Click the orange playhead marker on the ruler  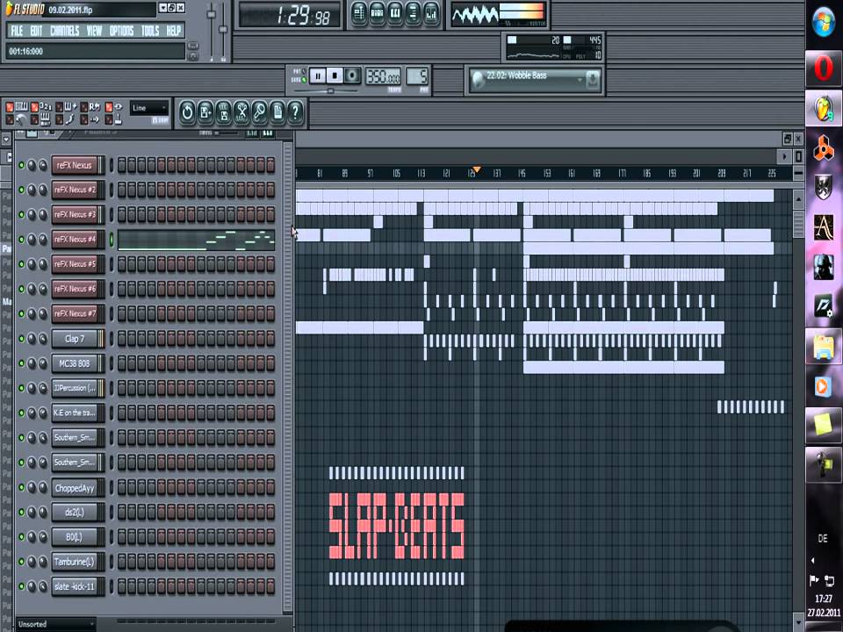pos(476,169)
